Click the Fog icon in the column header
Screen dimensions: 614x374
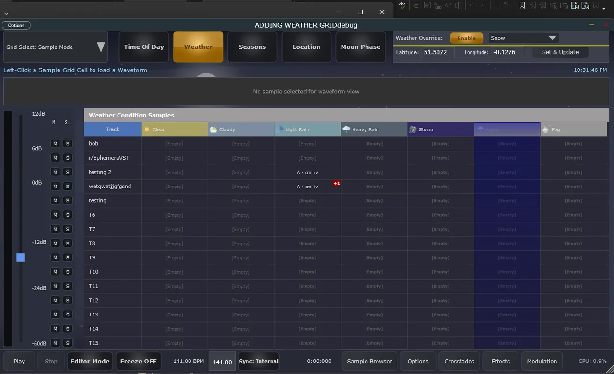coord(545,129)
